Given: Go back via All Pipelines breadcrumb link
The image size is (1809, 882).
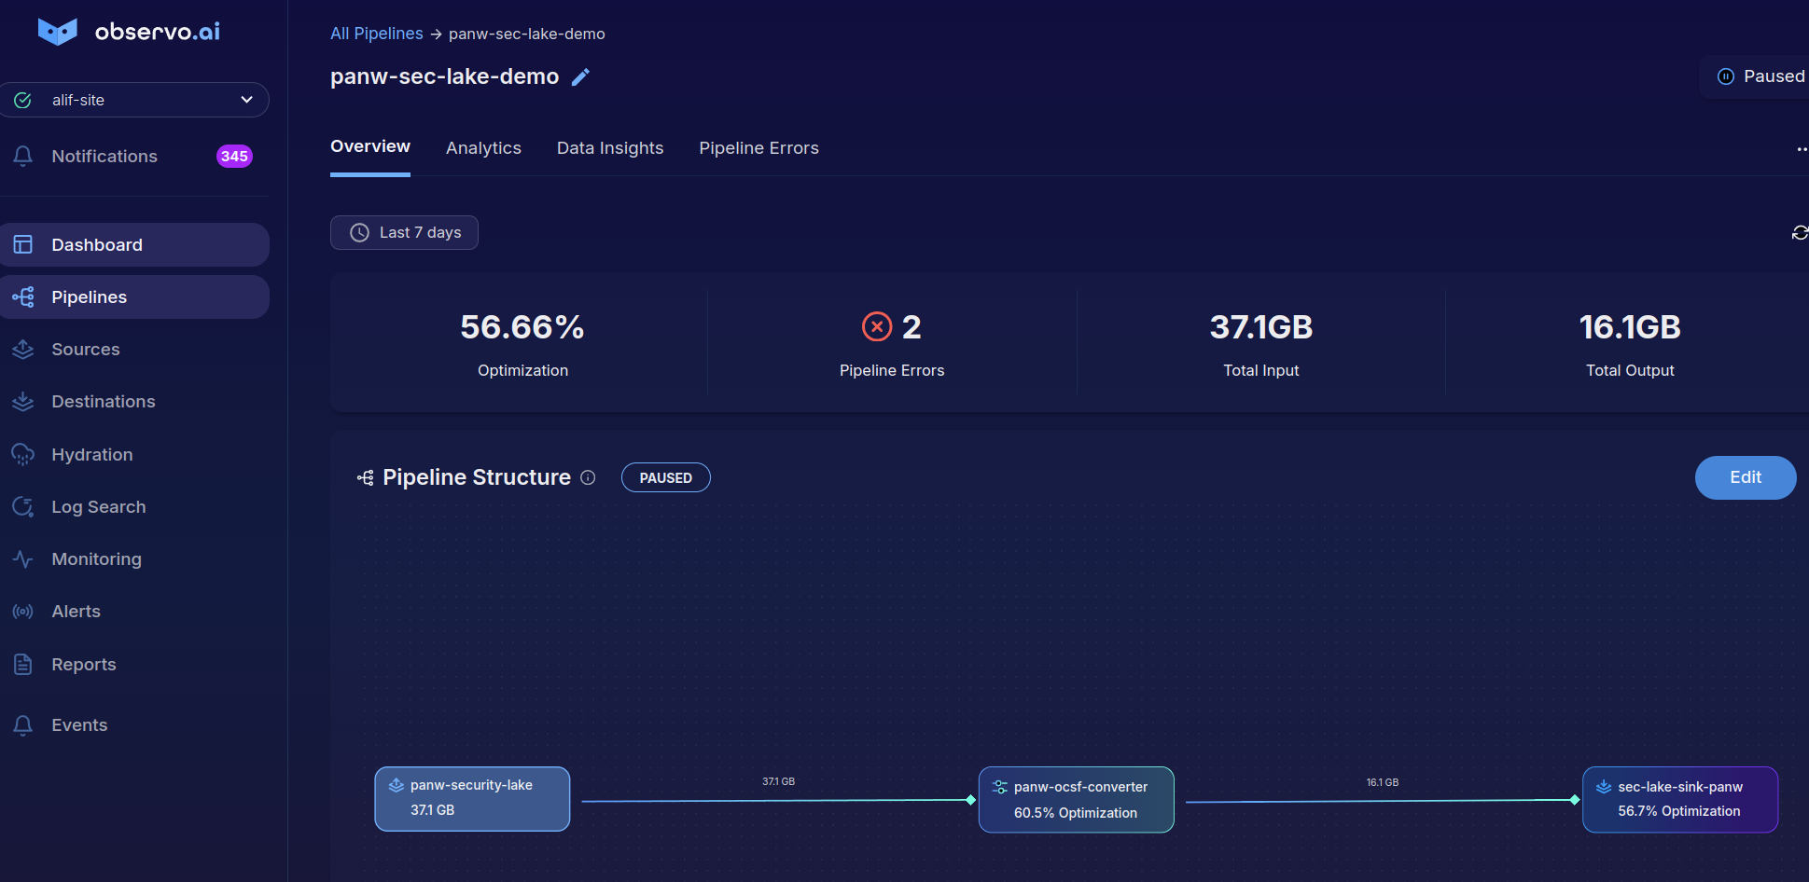Looking at the screenshot, I should [376, 34].
